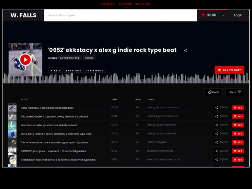The image size is (252, 189).
Task: Open the my songs link
Action: 142,4
